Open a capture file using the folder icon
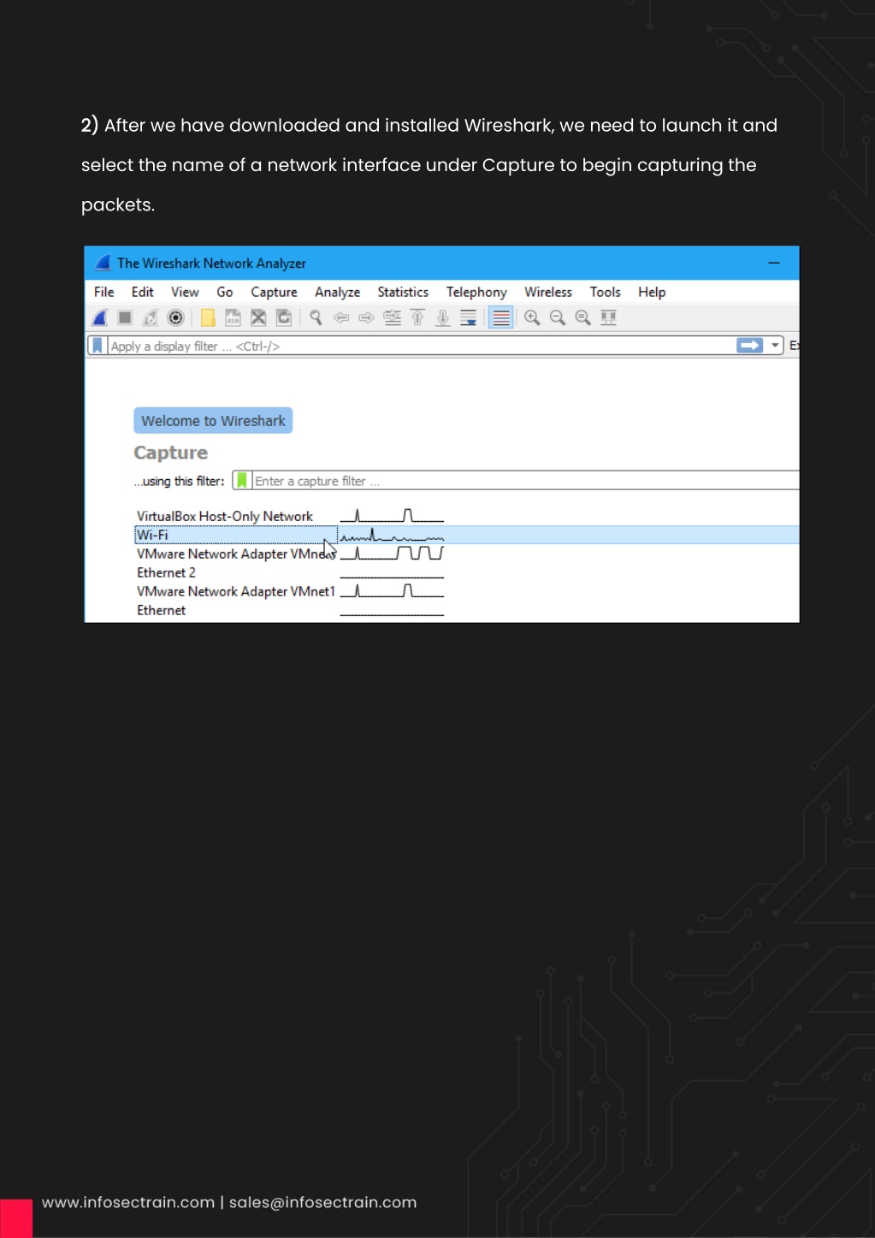Image resolution: width=875 pixels, height=1238 pixels. pyautogui.click(x=208, y=318)
